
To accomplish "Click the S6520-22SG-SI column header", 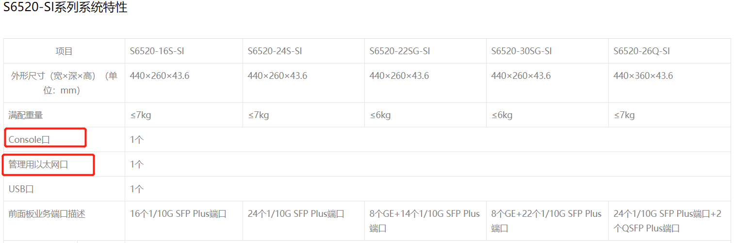I will pos(400,51).
